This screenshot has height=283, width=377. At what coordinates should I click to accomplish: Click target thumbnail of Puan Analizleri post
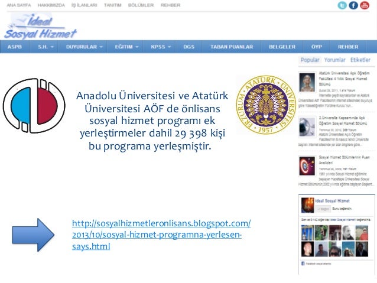[307, 166]
